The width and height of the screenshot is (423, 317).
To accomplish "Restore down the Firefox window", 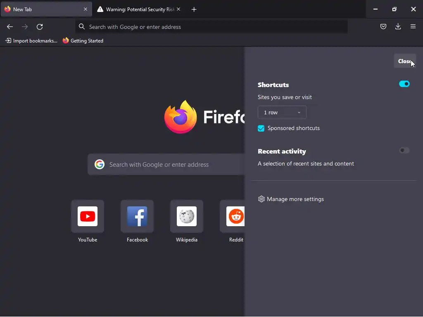I will 394,9.
